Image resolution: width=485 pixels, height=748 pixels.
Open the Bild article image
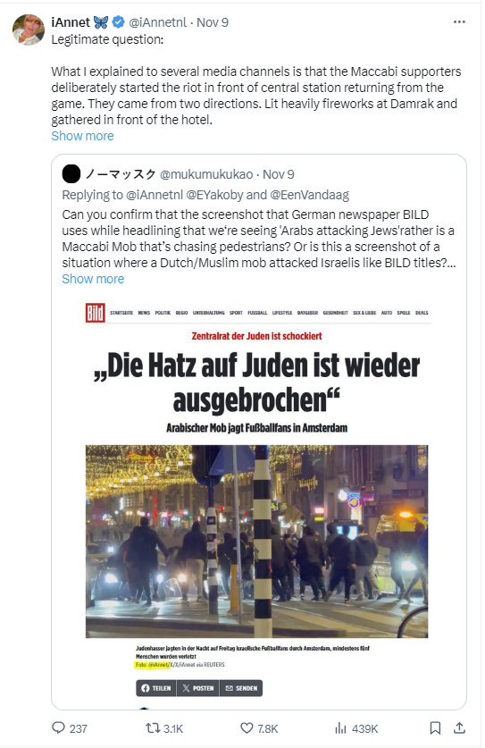(256, 542)
